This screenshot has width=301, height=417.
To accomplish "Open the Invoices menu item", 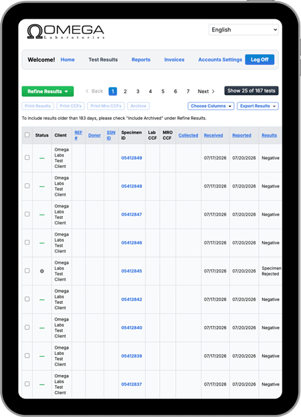I will pyautogui.click(x=175, y=60).
